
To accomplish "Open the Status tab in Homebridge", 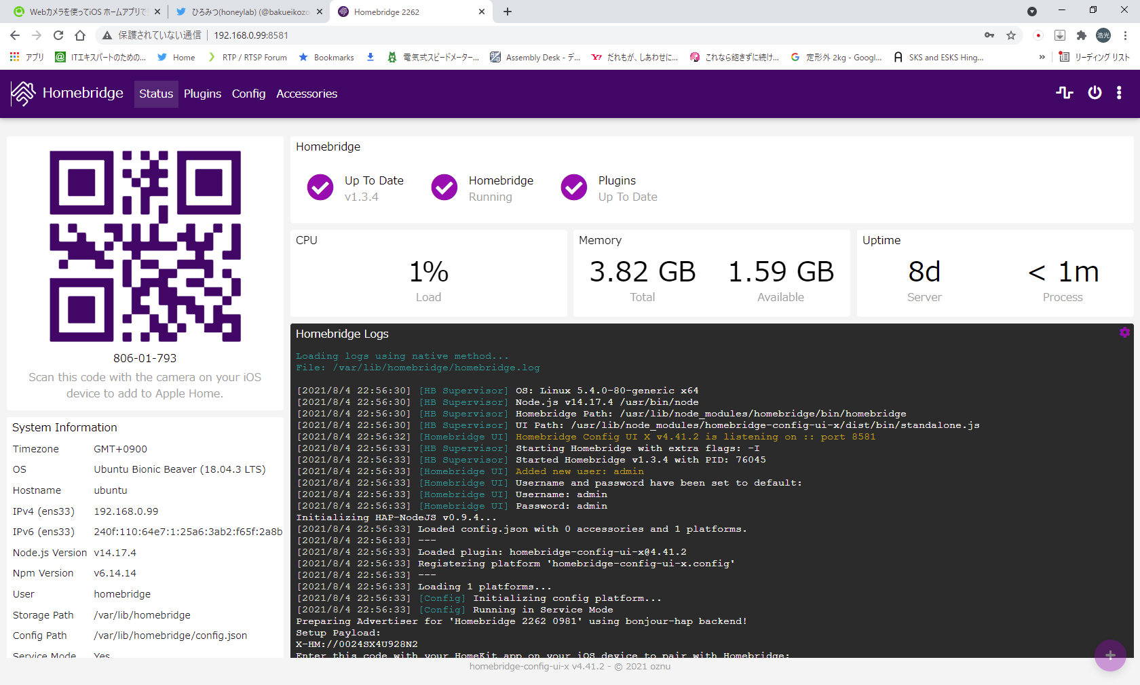I will 156,94.
